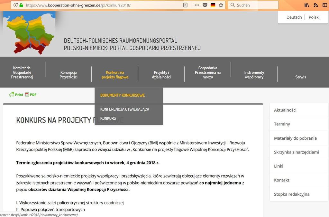The width and height of the screenshot is (329, 217).
Task: Open Skrzynka z narzędziami sidebar link
Action: coord(299,152)
